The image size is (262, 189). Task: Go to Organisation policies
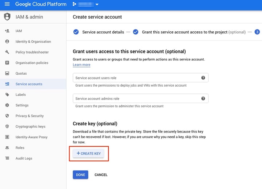click(32, 63)
